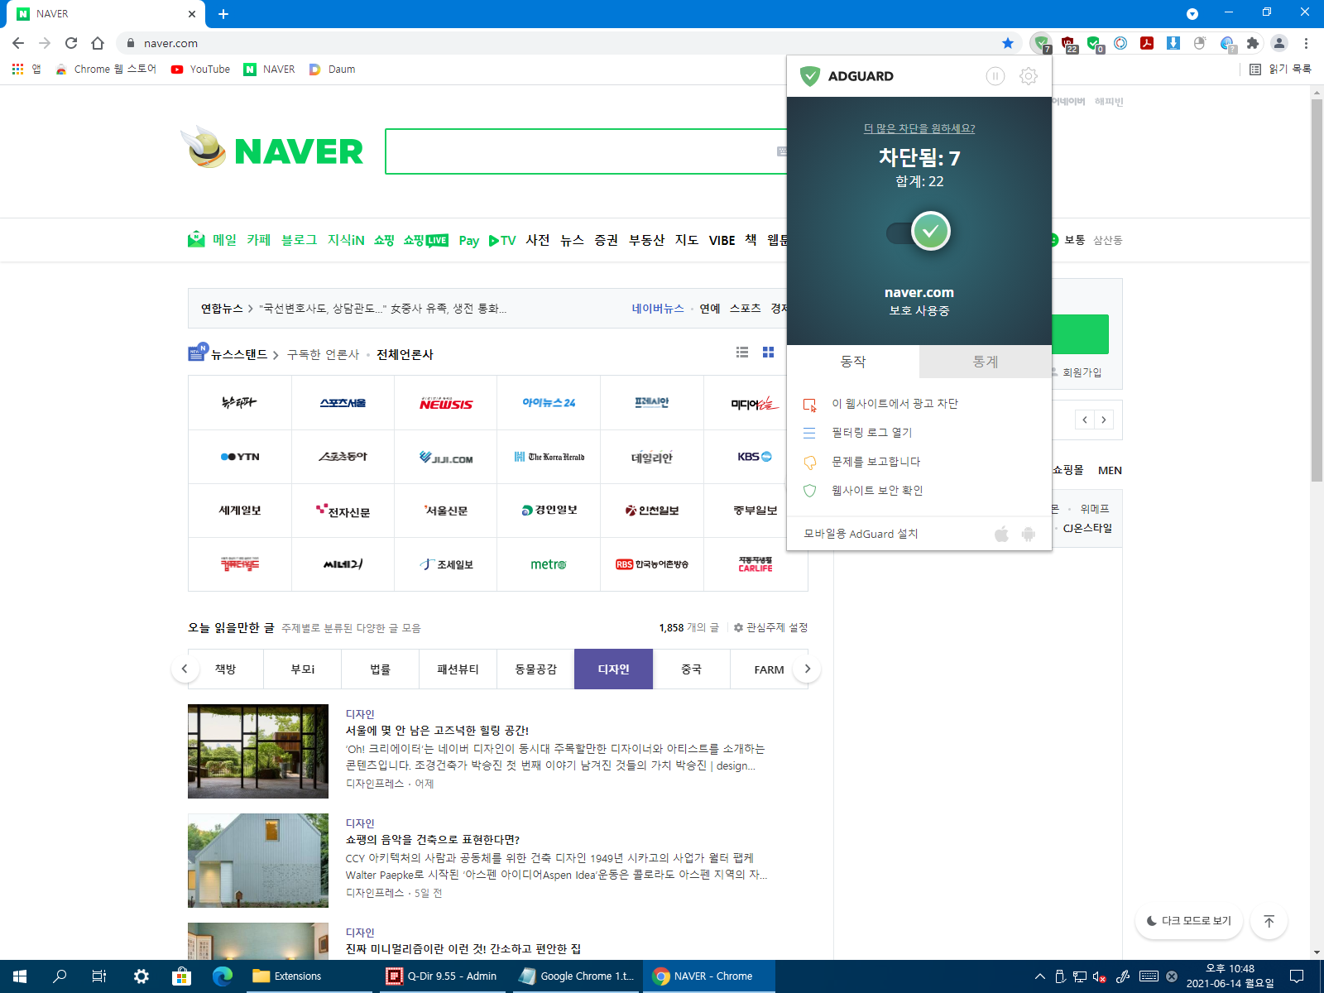Show previous topic categories with left chevron
This screenshot has height=993, width=1324.
click(185, 669)
